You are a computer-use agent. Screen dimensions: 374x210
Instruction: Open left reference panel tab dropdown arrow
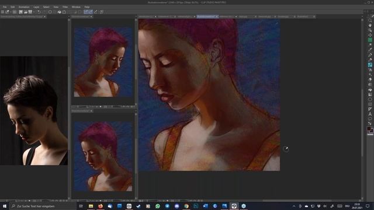(44, 17)
